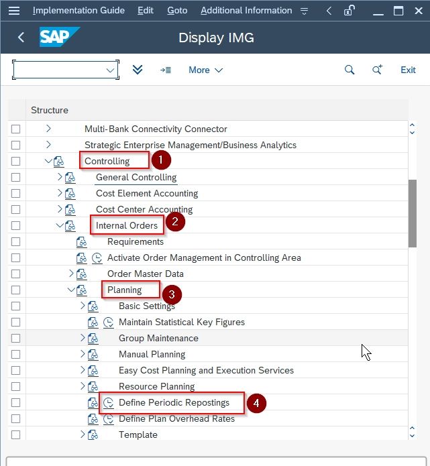Viewport: 430px width, 466px height.
Task: Tick the checkbox for Controlling row
Action: [15, 162]
